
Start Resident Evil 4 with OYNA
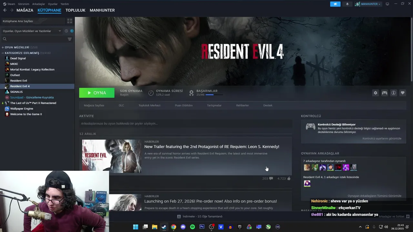97,93
